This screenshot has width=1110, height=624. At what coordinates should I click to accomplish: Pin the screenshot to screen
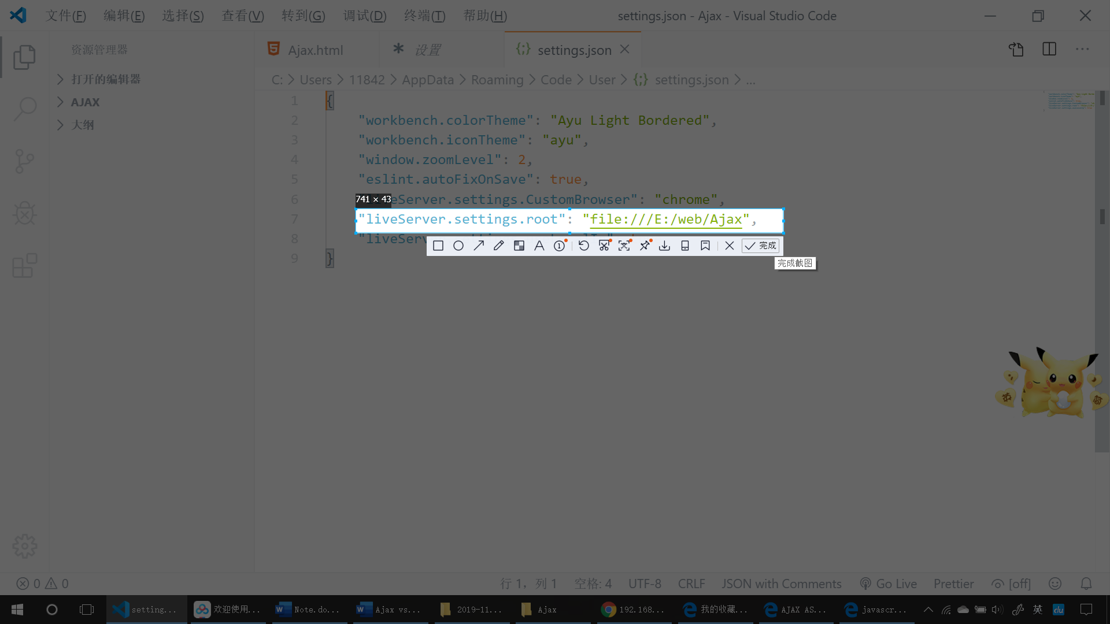(x=645, y=246)
